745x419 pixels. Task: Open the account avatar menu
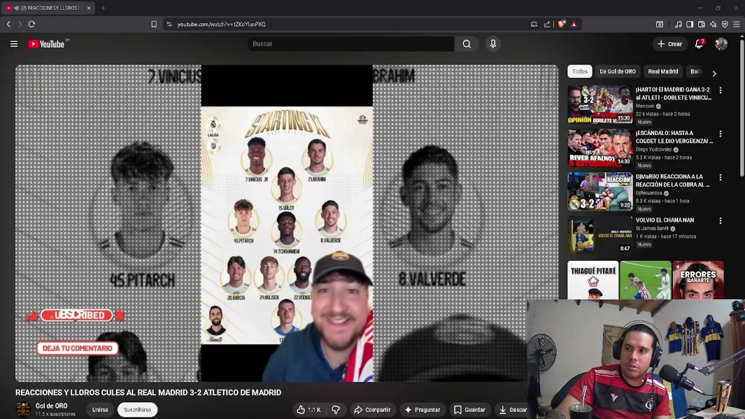click(x=721, y=44)
